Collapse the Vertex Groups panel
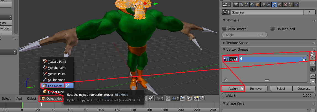Image resolution: width=317 pixels, height=112 pixels. [x=235, y=49]
